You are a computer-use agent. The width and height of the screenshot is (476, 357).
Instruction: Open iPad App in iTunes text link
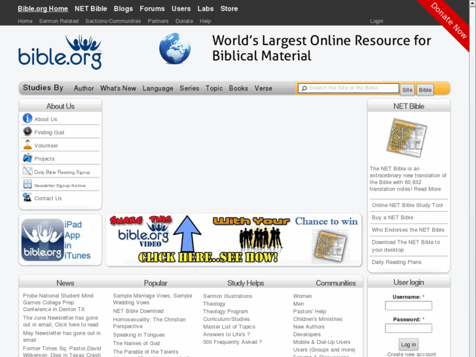(77, 240)
